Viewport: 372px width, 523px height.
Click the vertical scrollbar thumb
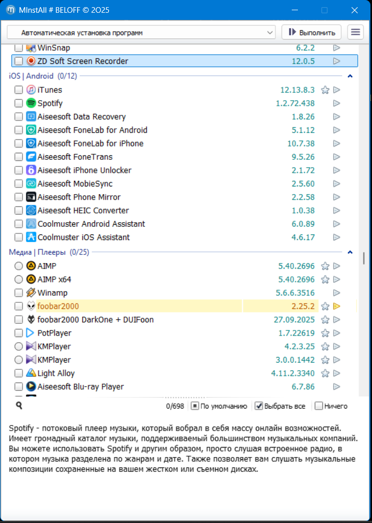364,258
